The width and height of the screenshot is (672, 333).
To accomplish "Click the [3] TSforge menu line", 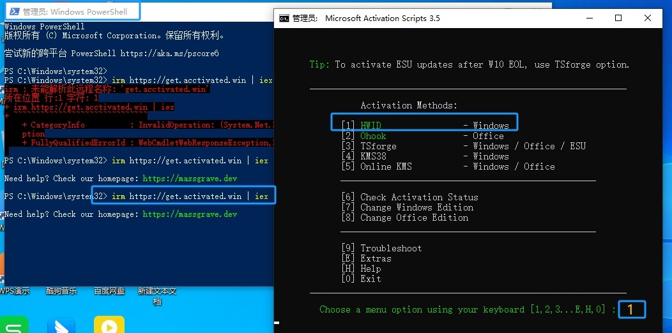I will tap(463, 146).
